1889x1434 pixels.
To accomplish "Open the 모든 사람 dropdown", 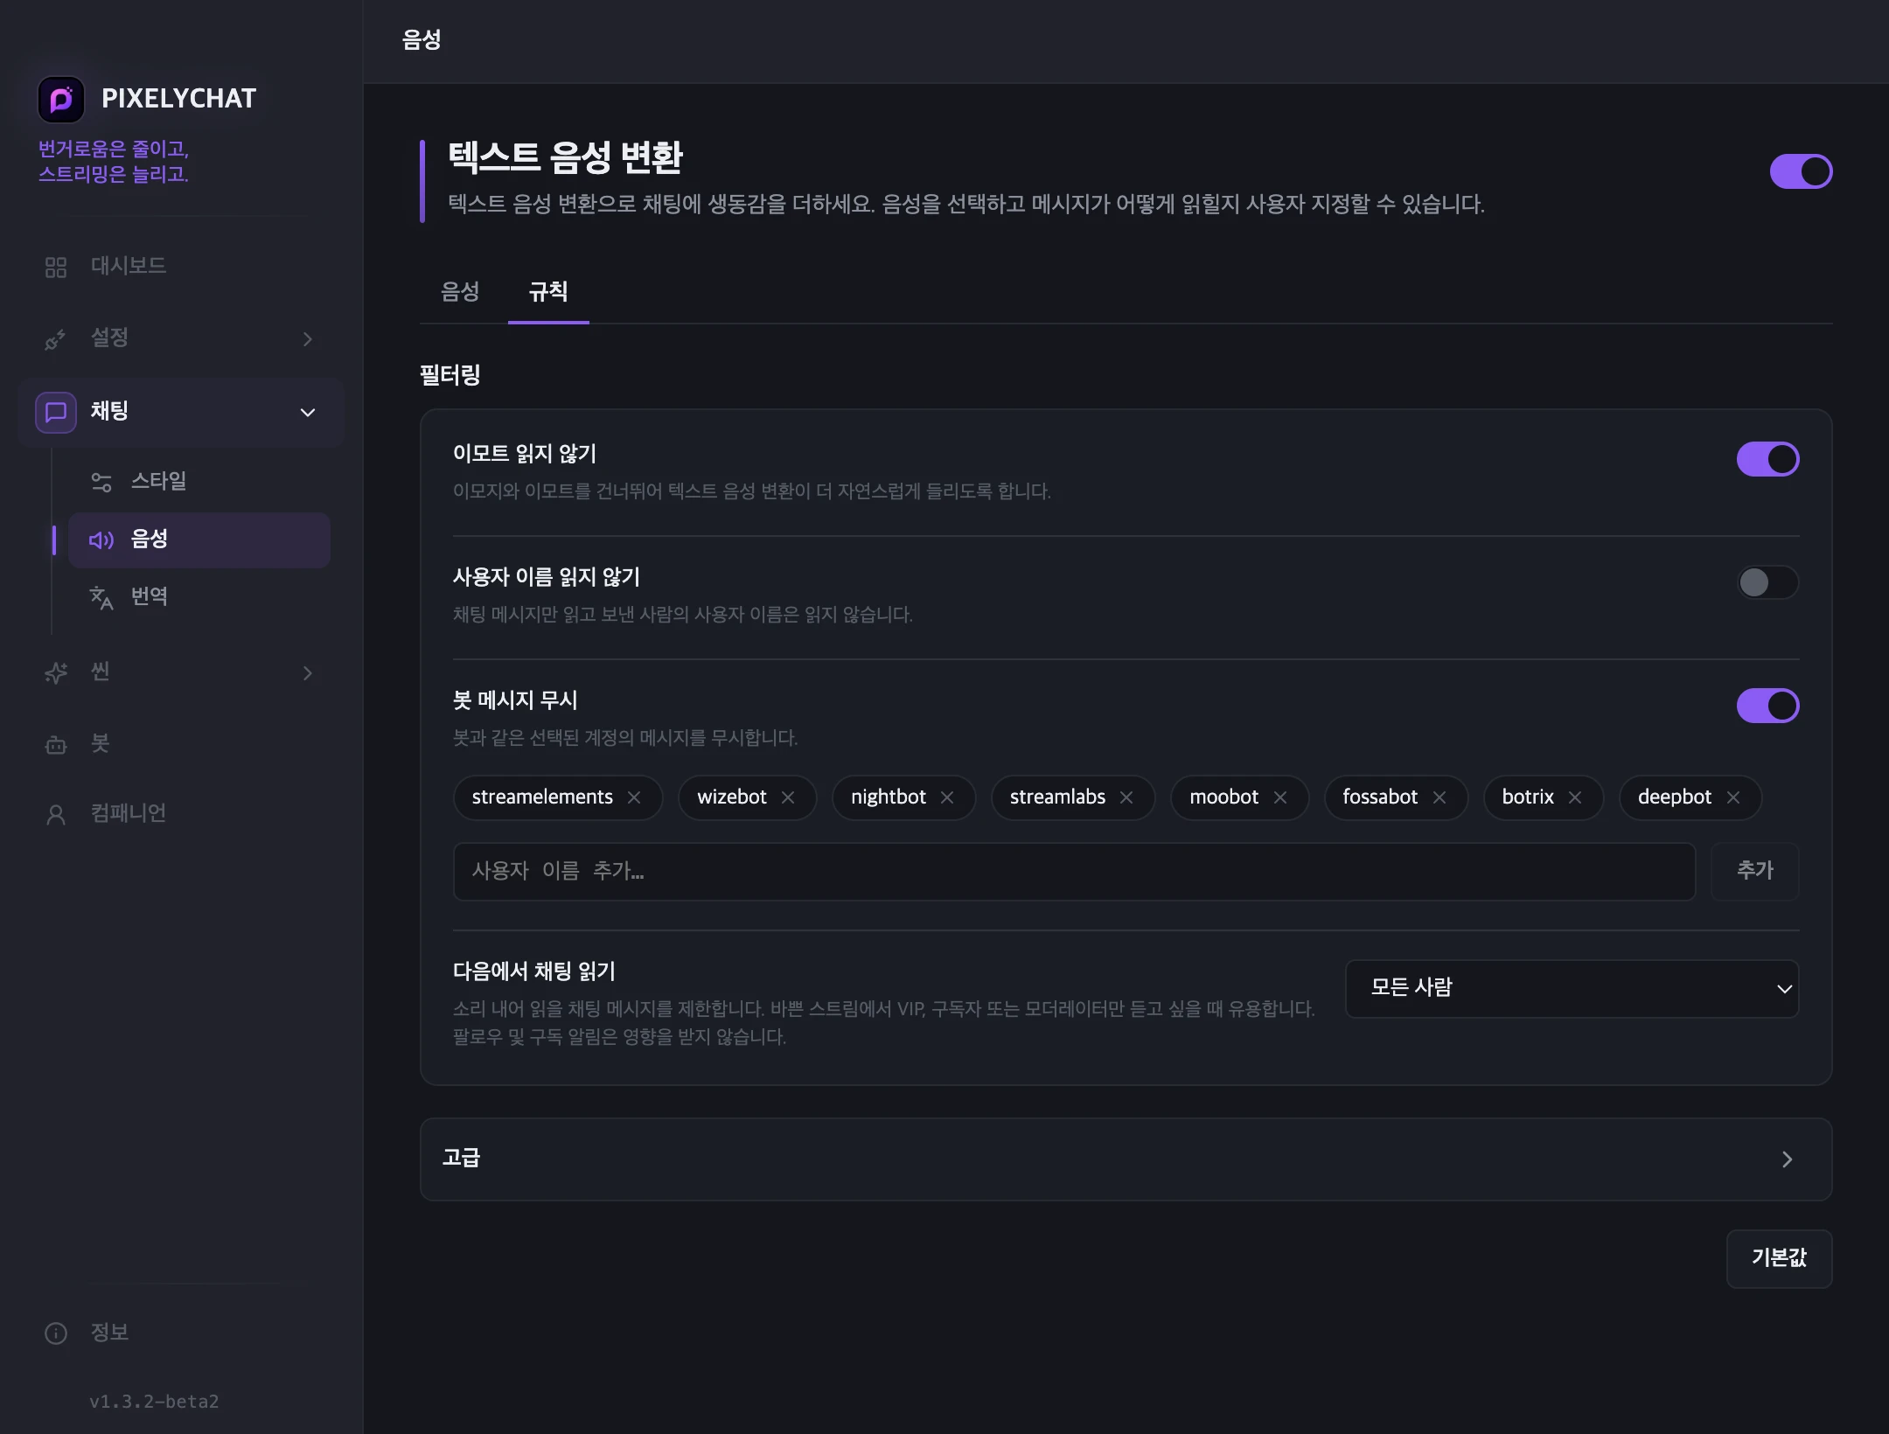I will click(x=1572, y=989).
